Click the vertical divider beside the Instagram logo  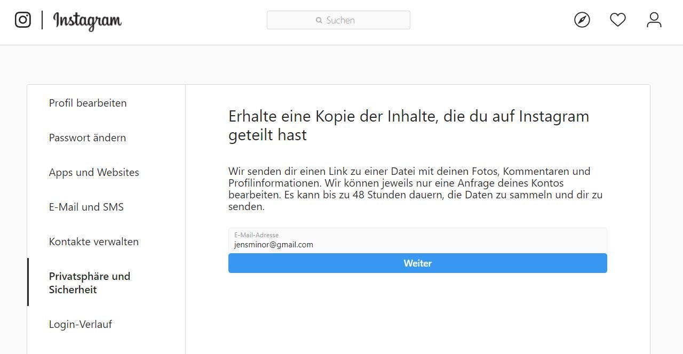[x=42, y=20]
